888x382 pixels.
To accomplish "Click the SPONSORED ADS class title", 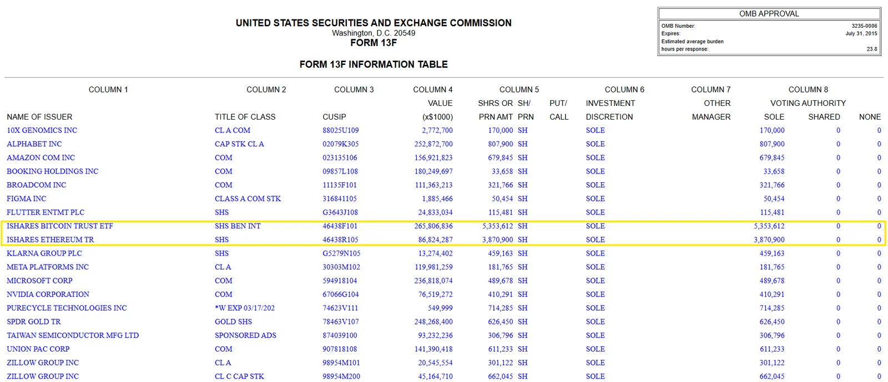I will 245,335.
